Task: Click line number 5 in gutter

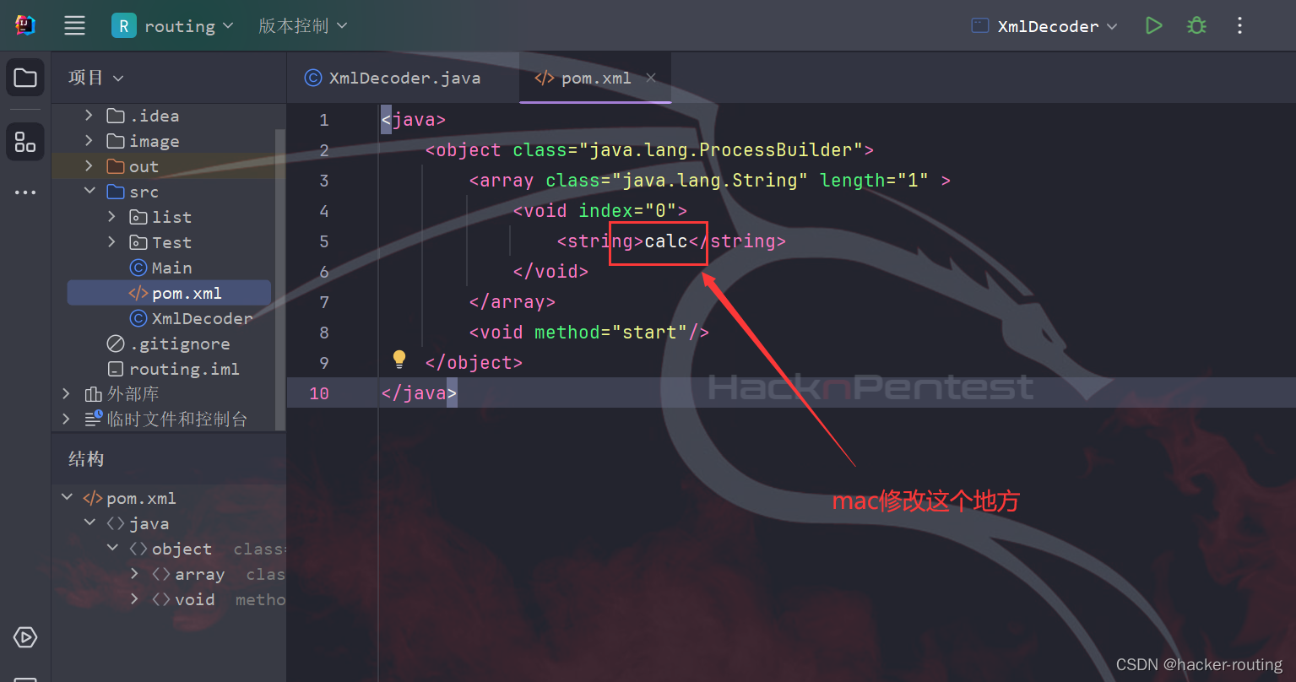Action: tap(323, 241)
